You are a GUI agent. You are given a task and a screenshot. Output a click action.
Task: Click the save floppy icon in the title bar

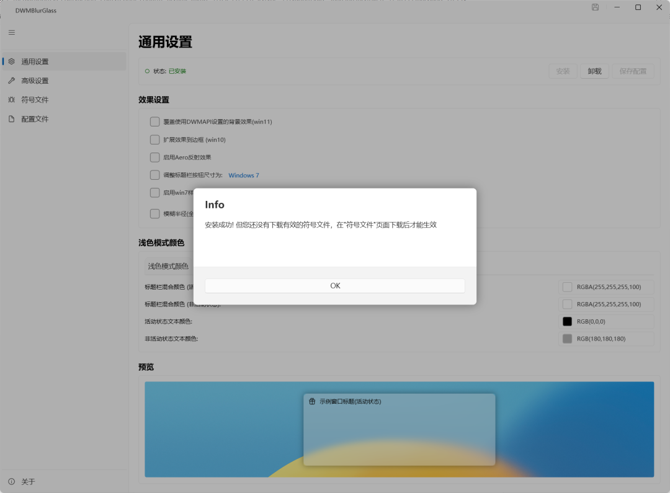(x=594, y=7)
